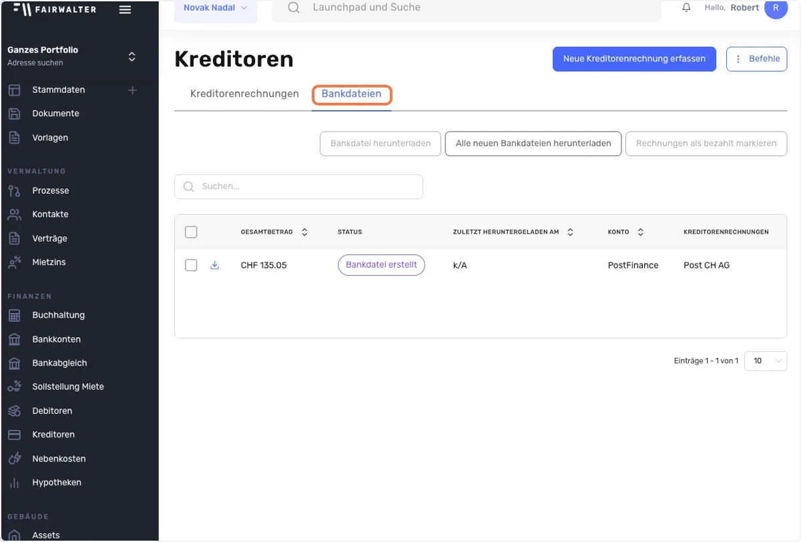
Task: Open Stammdaten in the sidebar
Action: [x=59, y=90]
